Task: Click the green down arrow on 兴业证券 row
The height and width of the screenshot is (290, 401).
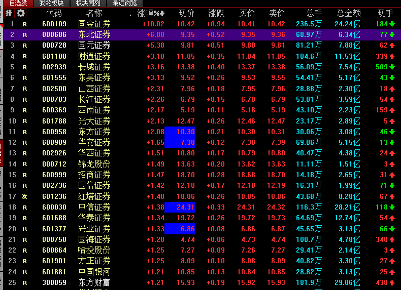Action: tap(392, 229)
